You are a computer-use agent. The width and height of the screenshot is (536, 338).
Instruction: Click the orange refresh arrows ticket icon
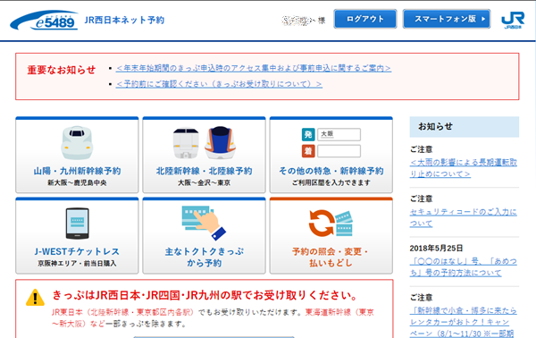pos(331,223)
